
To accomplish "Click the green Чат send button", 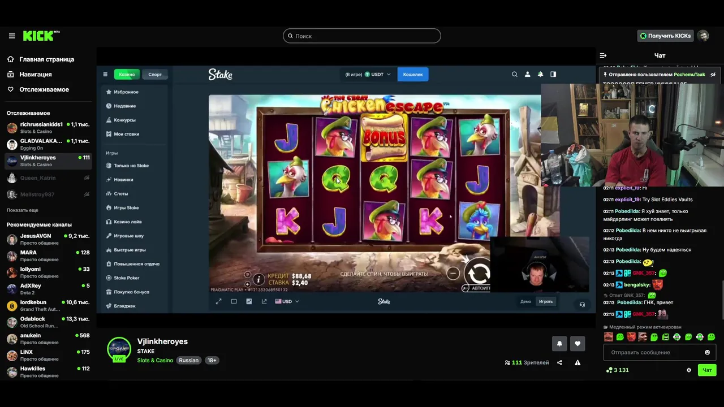I will point(707,370).
